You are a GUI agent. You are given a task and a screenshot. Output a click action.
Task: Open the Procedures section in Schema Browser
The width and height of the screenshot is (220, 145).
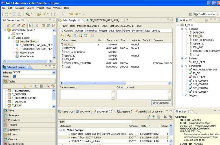(x=29, y=120)
